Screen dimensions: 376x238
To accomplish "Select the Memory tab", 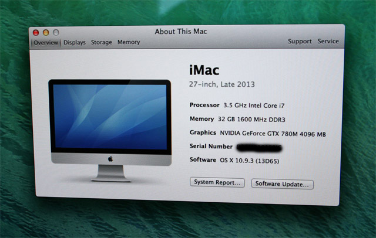I will [129, 42].
